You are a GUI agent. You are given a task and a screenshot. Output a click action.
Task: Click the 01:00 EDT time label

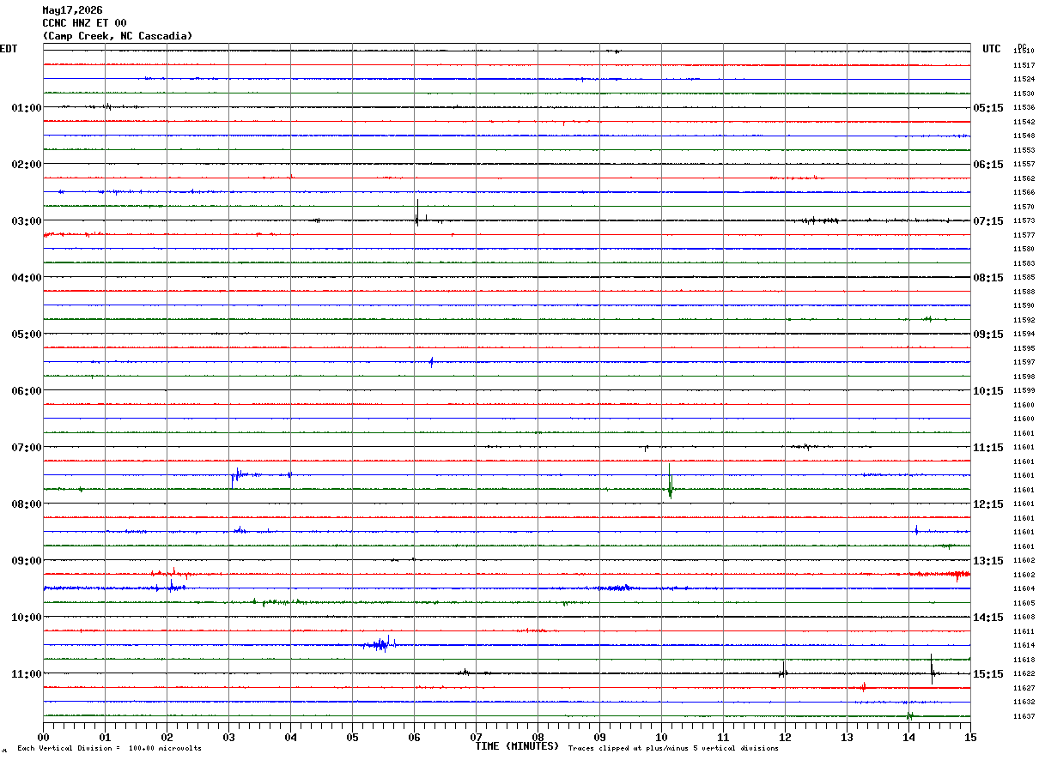(x=26, y=108)
